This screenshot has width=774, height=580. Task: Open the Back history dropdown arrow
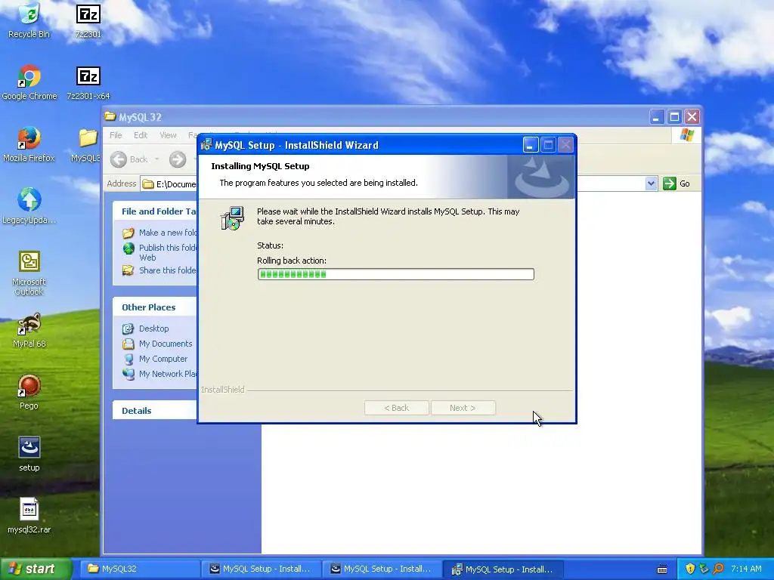click(157, 159)
